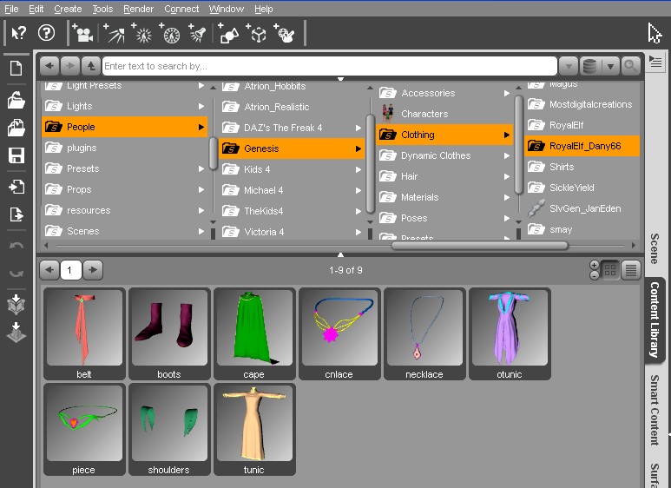Image resolution: width=671 pixels, height=488 pixels.
Task: Select the Michael 4 folder
Action: 291,190
